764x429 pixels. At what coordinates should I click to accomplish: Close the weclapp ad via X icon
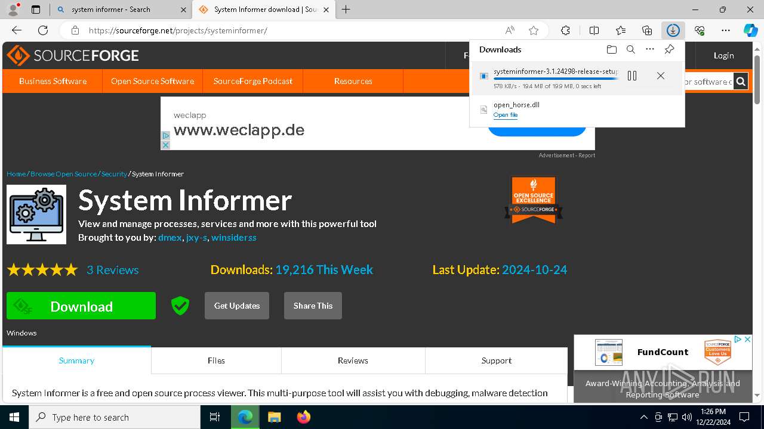coord(166,145)
